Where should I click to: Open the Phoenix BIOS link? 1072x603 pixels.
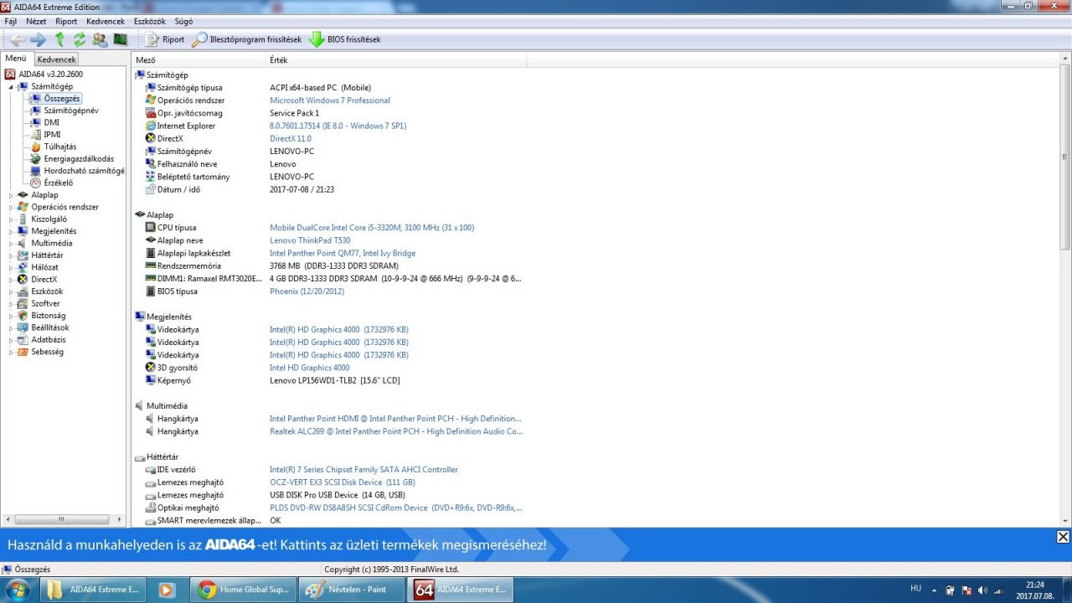click(x=307, y=291)
